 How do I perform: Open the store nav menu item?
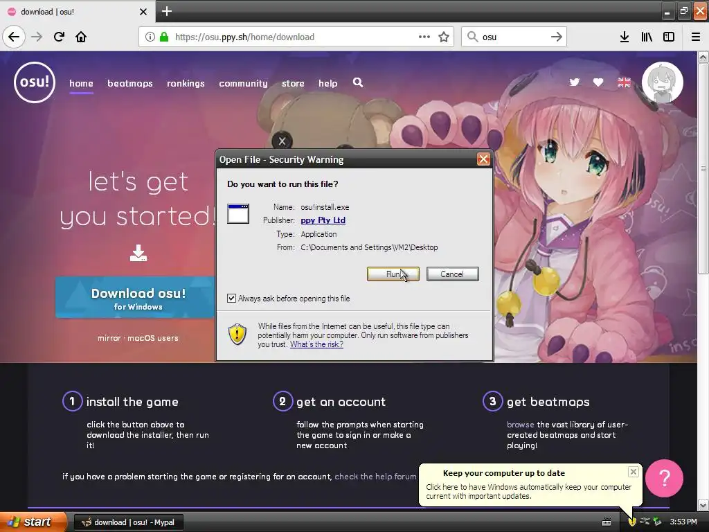(x=293, y=83)
